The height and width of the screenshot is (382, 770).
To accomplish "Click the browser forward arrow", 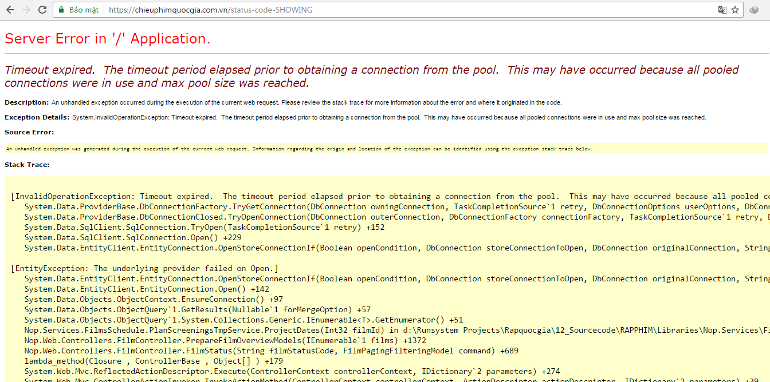I will 26,10.
